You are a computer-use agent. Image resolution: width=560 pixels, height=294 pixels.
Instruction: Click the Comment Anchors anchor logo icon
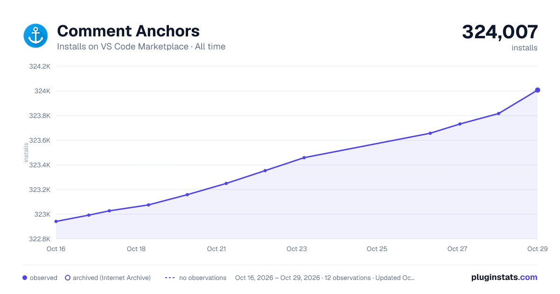pyautogui.click(x=35, y=35)
